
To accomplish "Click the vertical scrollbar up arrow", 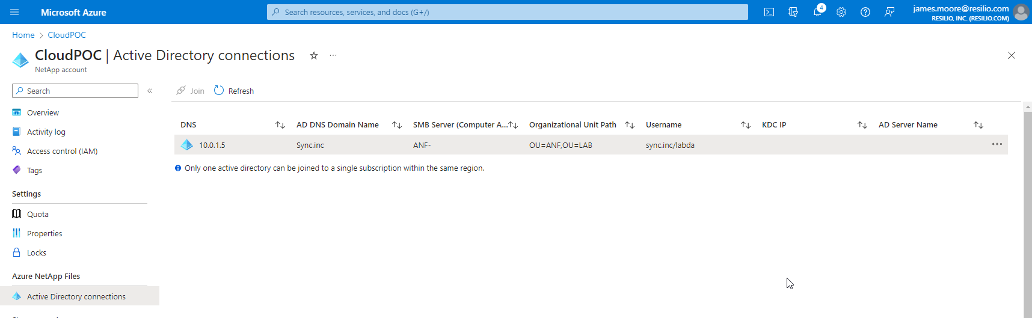I will tap(1028, 107).
